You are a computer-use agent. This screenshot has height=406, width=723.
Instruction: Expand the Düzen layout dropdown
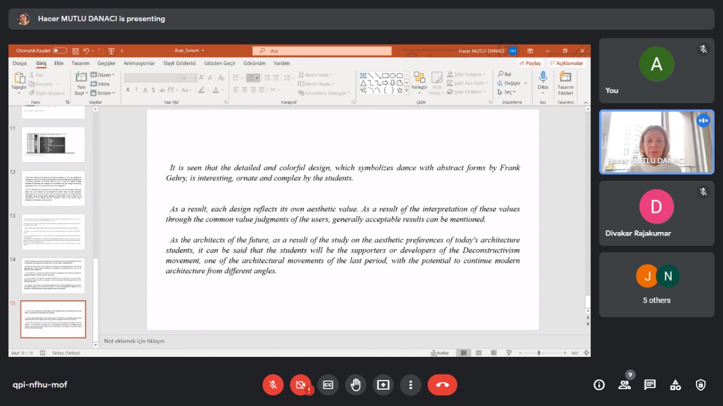(x=102, y=75)
